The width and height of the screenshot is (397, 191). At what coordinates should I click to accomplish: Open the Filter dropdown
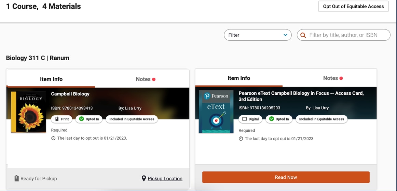point(258,35)
